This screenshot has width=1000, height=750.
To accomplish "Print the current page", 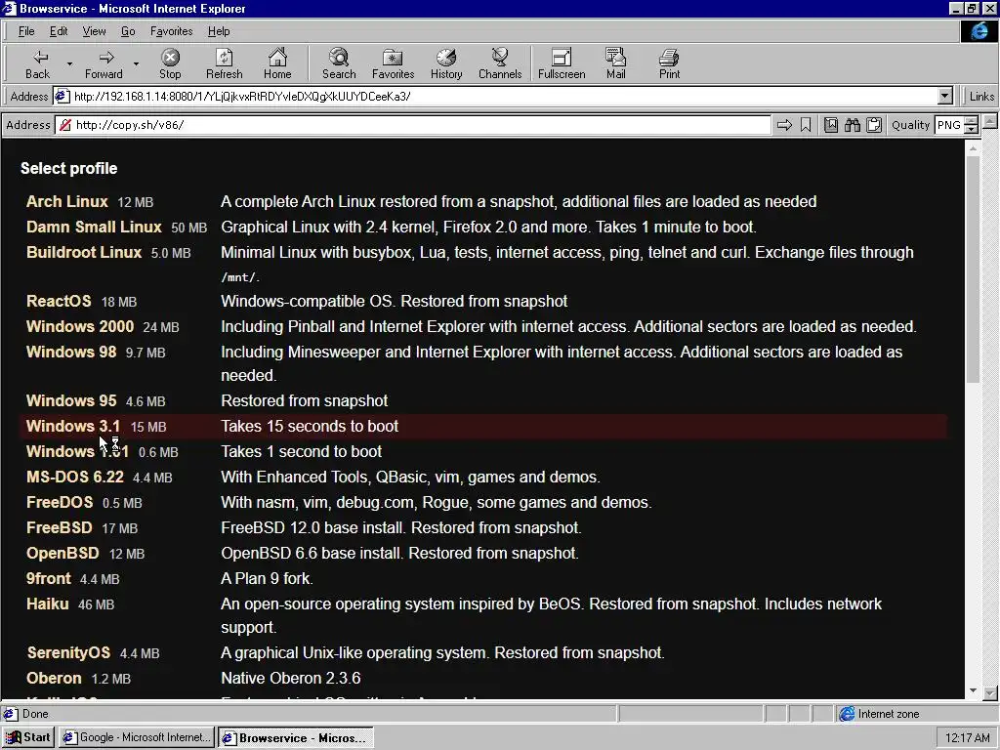I will pyautogui.click(x=669, y=63).
